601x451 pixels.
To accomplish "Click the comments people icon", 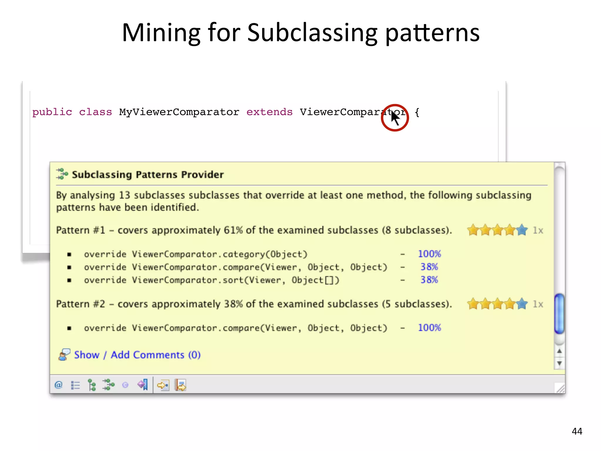I will click(x=64, y=354).
